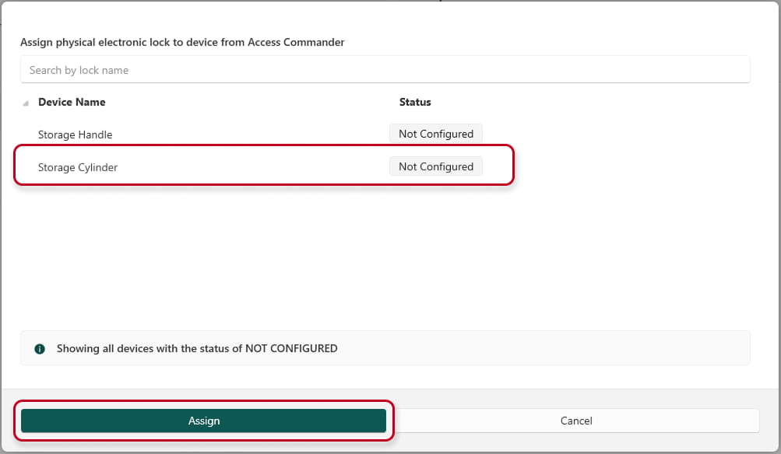Click the Search by lock name field
This screenshot has width=781, height=454.
(385, 70)
